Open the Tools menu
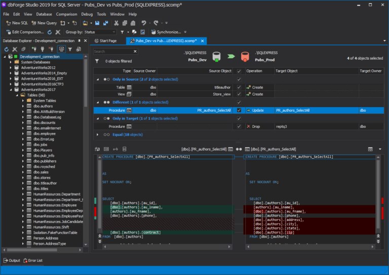389x275 pixels. pos(101,14)
